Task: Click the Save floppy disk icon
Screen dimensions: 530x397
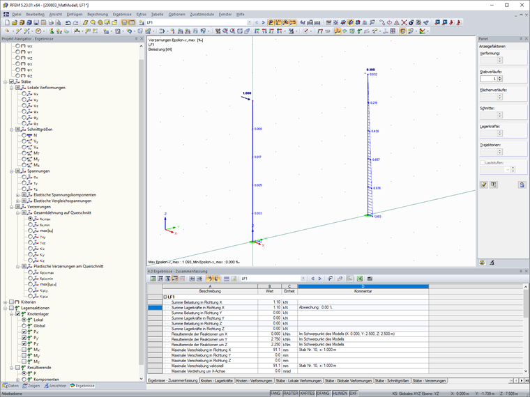Action: point(36,22)
